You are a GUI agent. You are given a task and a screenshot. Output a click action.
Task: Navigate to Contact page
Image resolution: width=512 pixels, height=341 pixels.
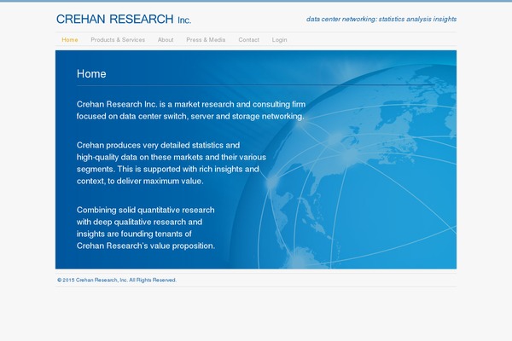pyautogui.click(x=249, y=40)
